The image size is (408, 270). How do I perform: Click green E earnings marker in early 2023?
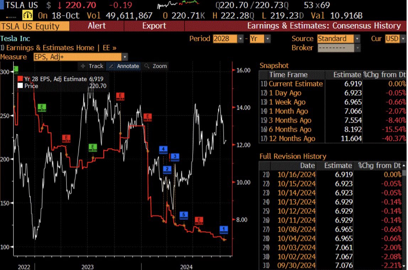(93, 148)
